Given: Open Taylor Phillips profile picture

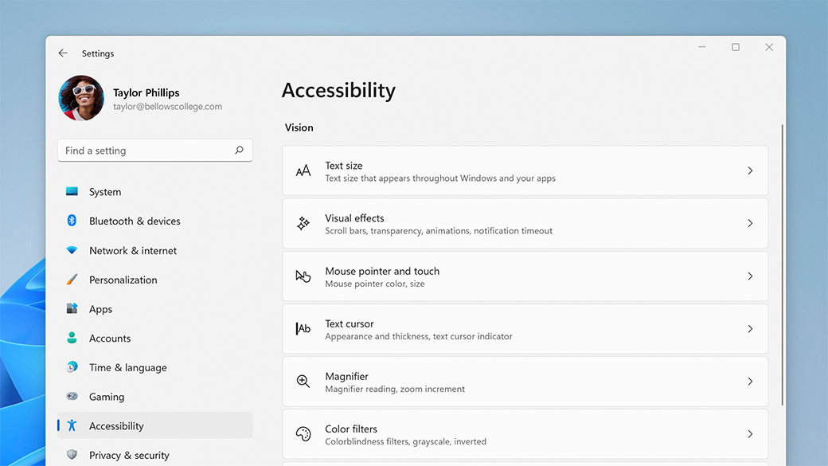Looking at the screenshot, I should point(81,98).
